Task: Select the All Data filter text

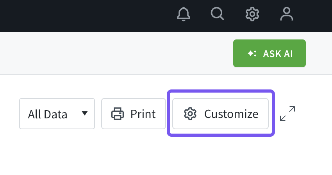Action: click(x=48, y=114)
